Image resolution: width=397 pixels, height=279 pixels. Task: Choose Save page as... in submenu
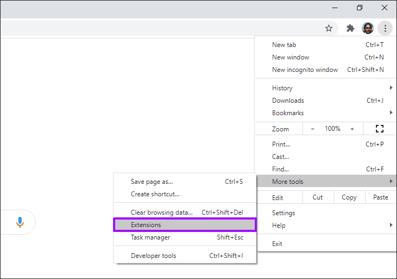185,182
